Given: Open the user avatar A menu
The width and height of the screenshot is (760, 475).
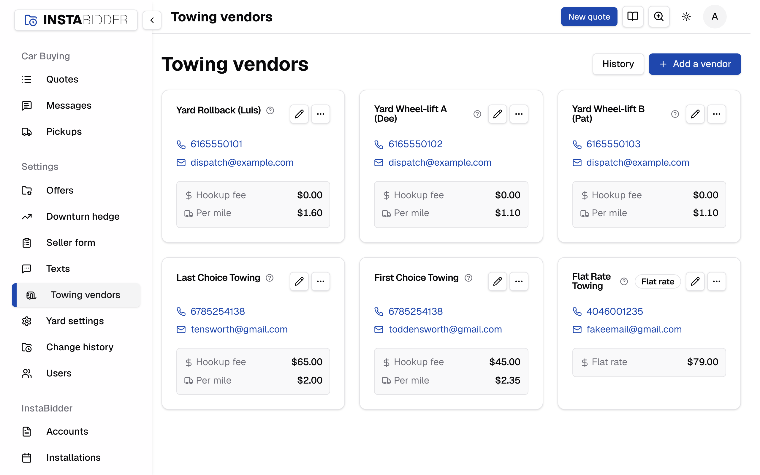Looking at the screenshot, I should [x=715, y=16].
